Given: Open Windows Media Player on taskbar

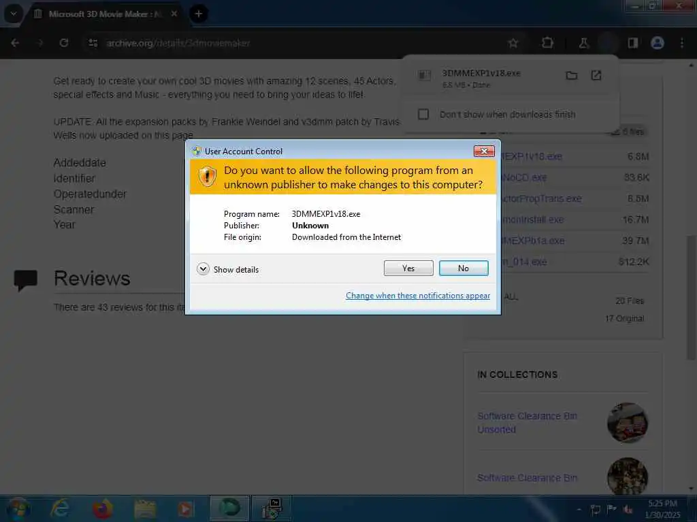Looking at the screenshot, I should (186, 508).
